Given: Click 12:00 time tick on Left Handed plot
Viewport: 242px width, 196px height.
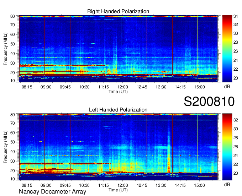Looking at the screenshot, I should (x=123, y=185).
